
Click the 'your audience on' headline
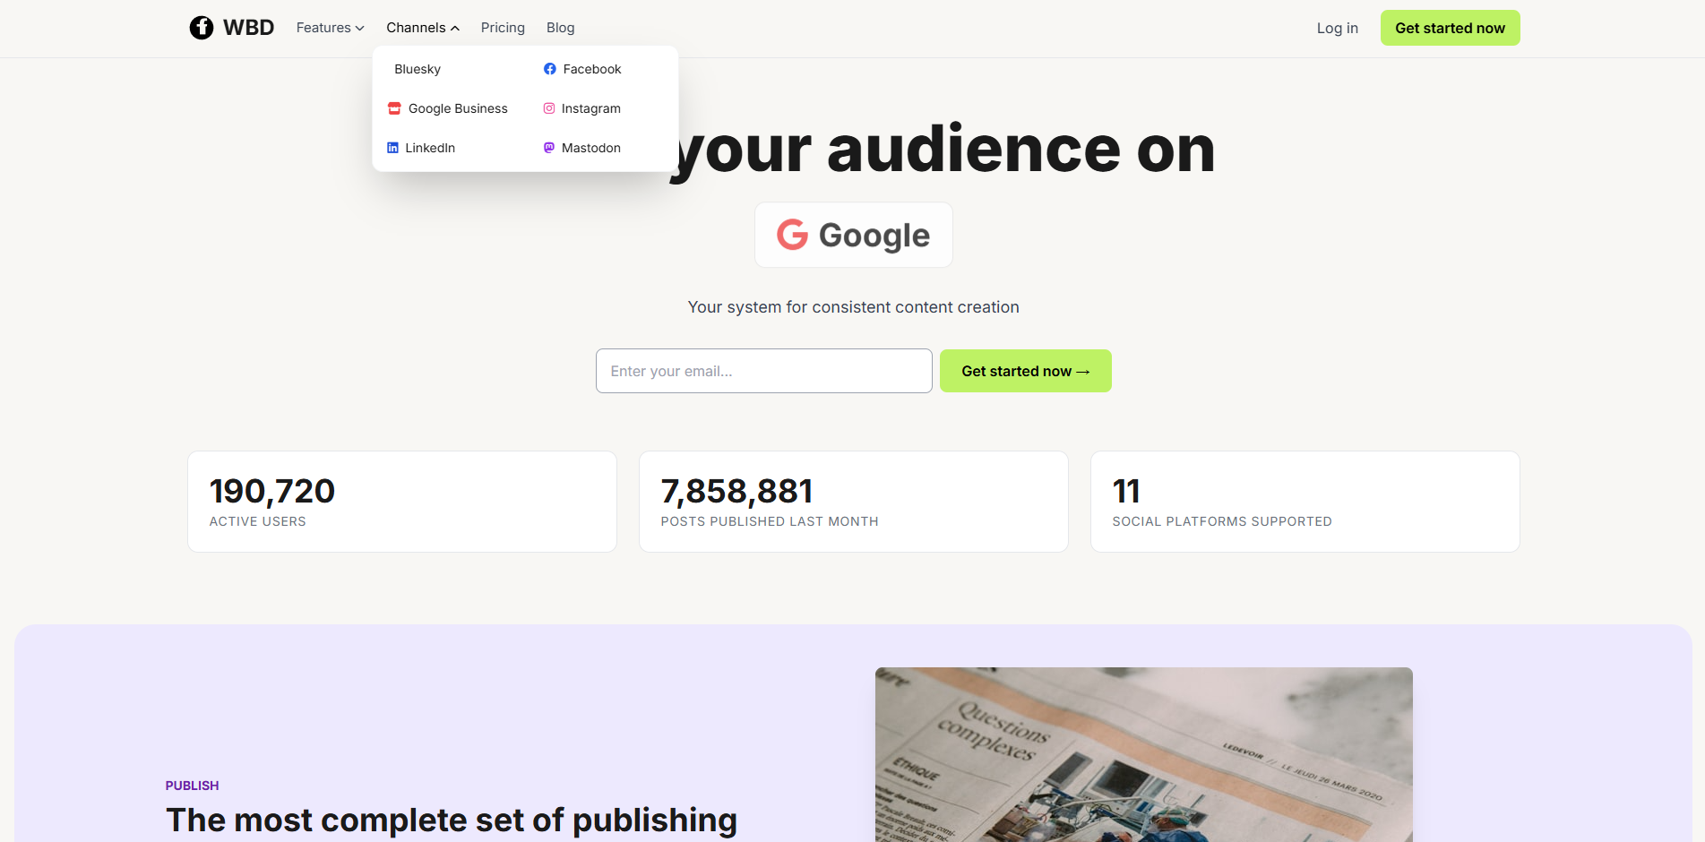[943, 150]
